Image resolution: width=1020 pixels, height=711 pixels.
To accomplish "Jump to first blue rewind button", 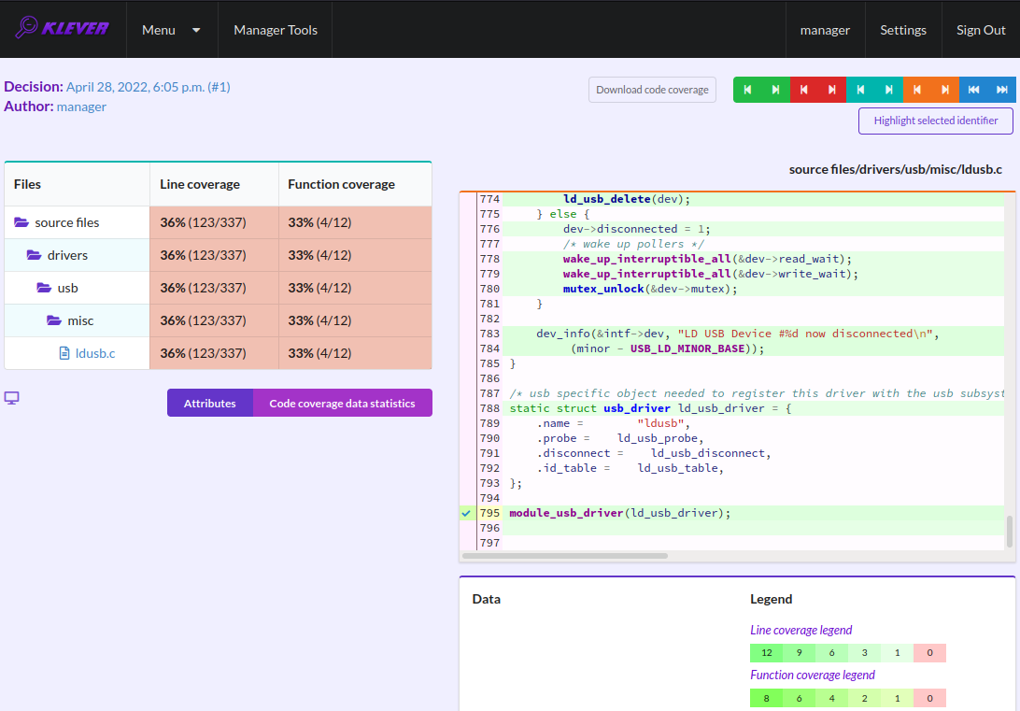I will 974,90.
